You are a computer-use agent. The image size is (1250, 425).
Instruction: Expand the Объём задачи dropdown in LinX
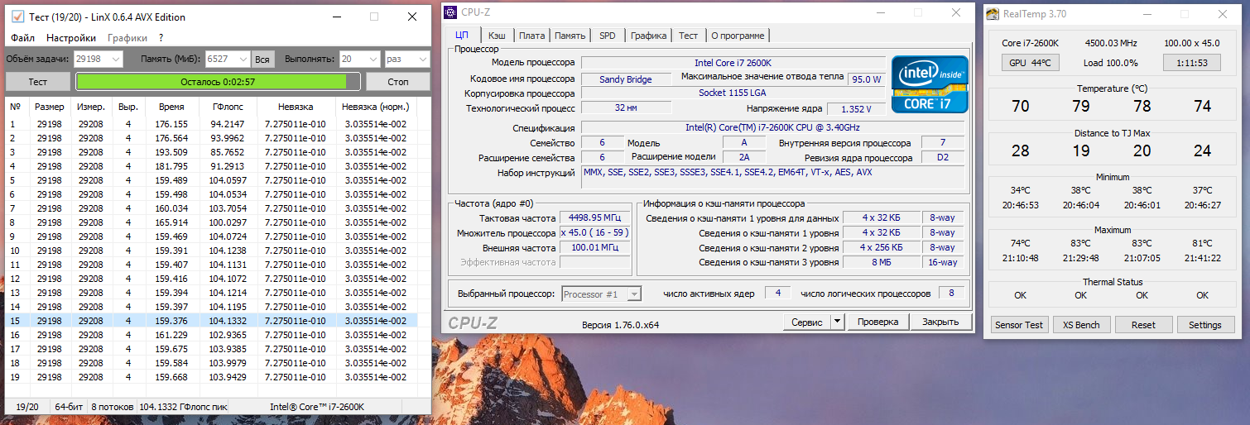tap(116, 59)
